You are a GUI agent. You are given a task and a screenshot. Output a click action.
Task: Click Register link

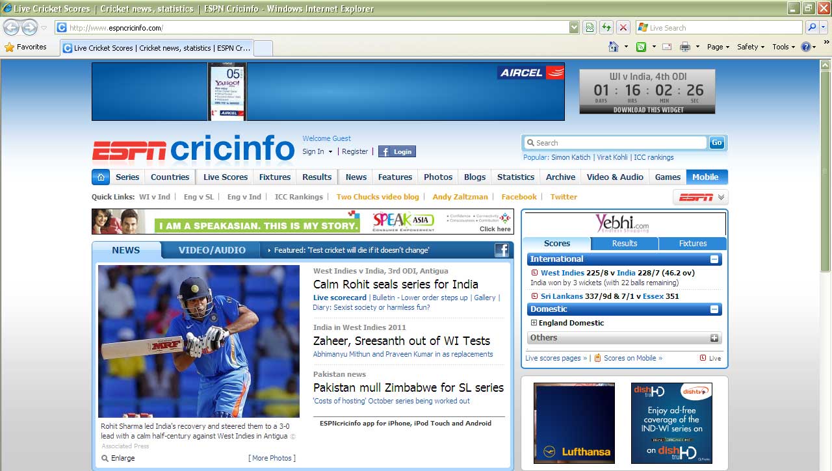pos(355,151)
